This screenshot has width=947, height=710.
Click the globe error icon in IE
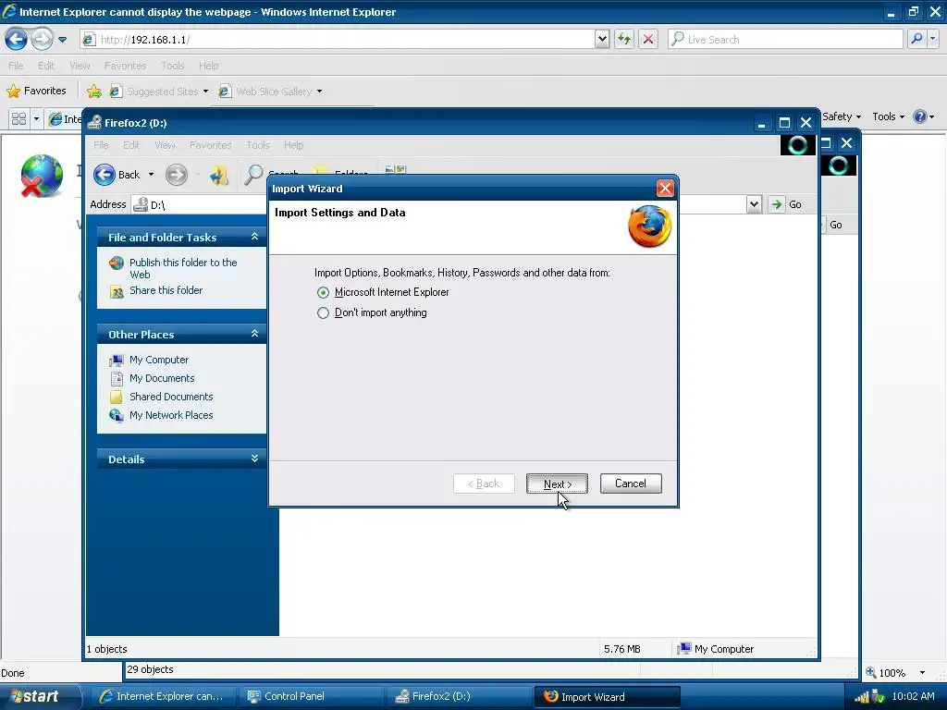pyautogui.click(x=41, y=177)
